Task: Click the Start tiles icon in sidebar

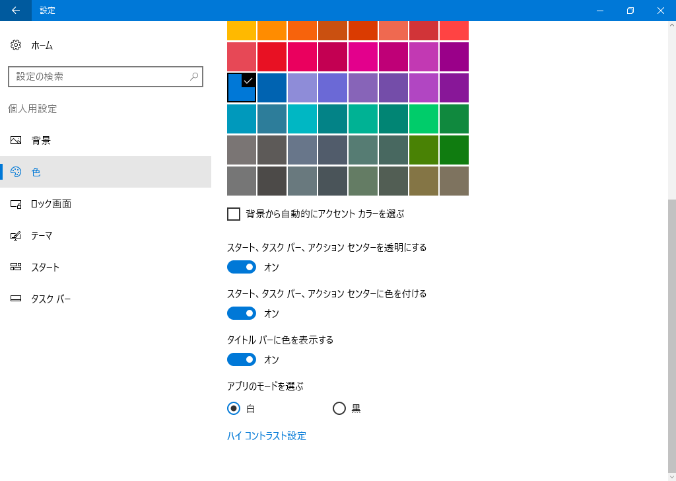Action: tap(17, 268)
